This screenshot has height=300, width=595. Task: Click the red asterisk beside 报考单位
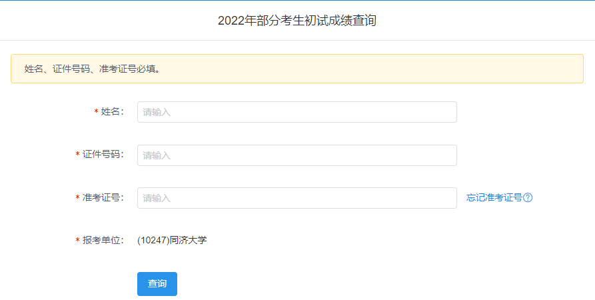coord(78,241)
